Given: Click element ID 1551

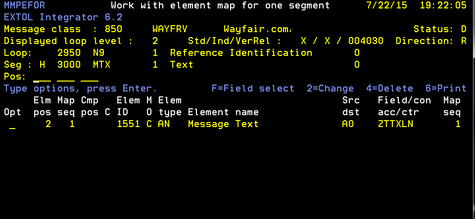Looking at the screenshot, I should tap(129, 124).
